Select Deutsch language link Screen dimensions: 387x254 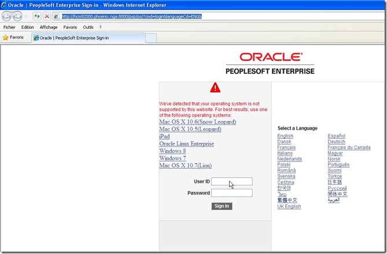coord(337,142)
